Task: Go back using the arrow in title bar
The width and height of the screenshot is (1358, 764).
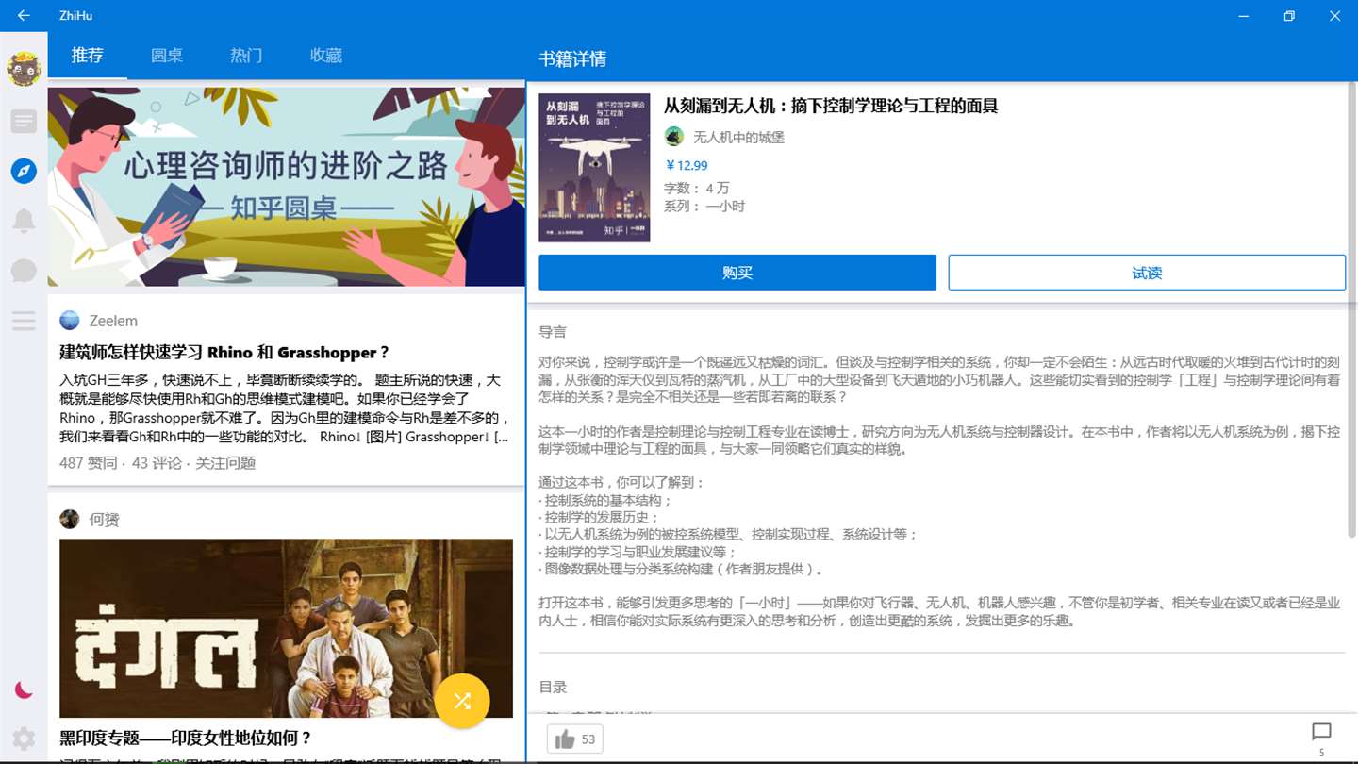Action: 24,15
